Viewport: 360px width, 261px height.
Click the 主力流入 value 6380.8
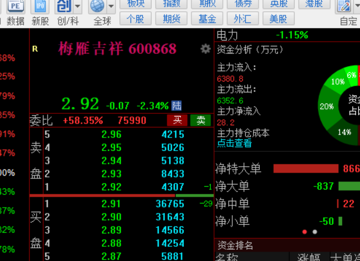pos(230,79)
